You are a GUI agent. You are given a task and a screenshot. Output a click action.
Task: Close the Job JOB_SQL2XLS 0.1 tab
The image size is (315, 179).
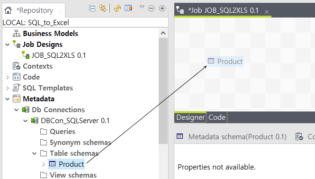267,12
